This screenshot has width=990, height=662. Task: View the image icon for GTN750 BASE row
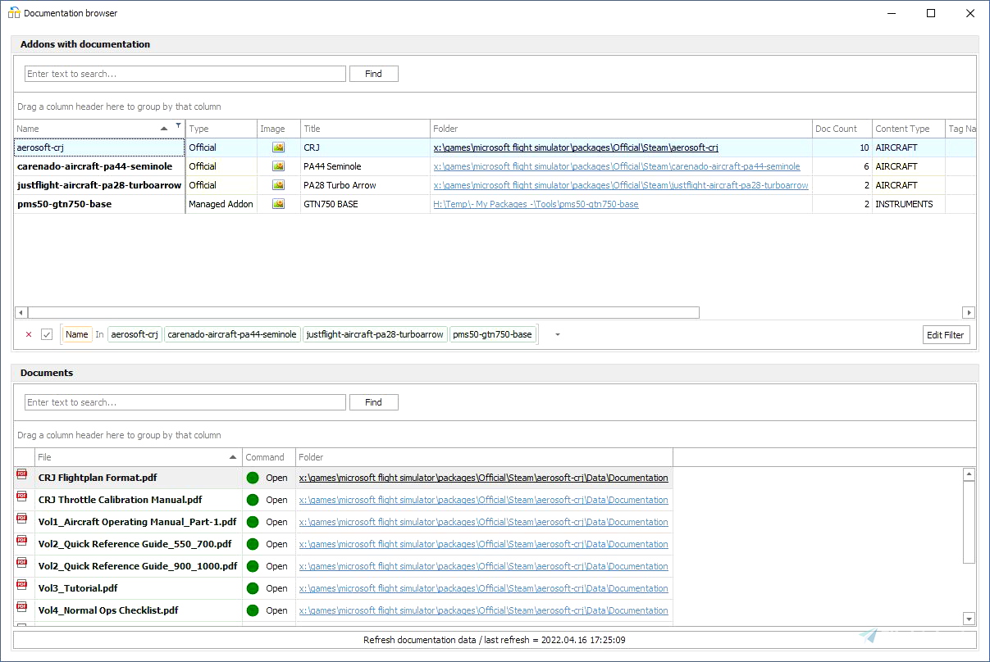[278, 204]
